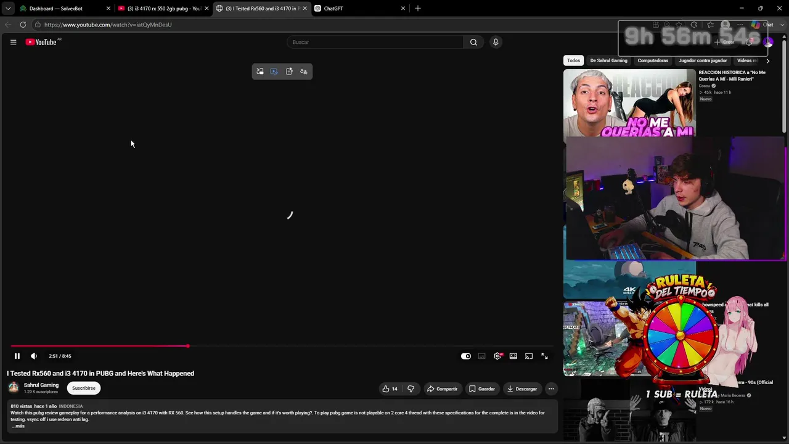Viewport: 789px width, 444px height.
Task: Open the REACCION HISTORICA video thumbnail
Action: click(x=629, y=103)
